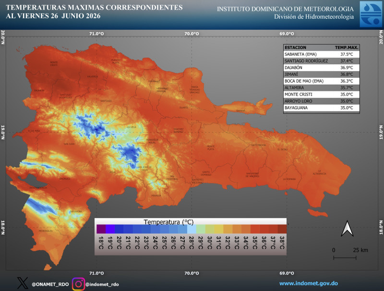Select the SABANETA (EMA) table row name
The height and width of the screenshot is (291, 384).
(x=300, y=54)
